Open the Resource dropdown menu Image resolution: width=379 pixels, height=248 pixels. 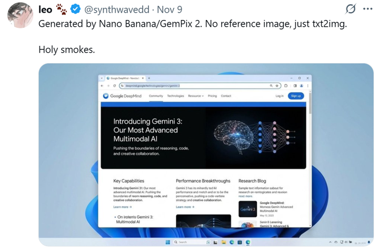coord(196,96)
